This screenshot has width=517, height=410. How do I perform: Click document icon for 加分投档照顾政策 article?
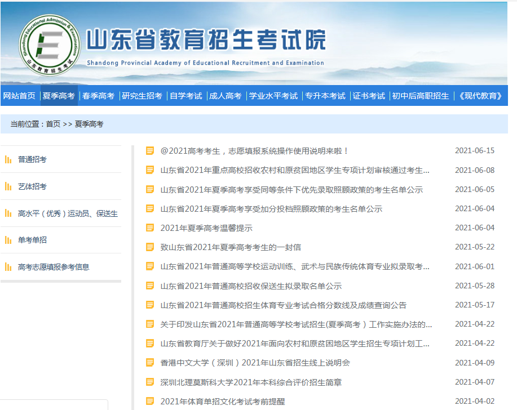[150, 208]
